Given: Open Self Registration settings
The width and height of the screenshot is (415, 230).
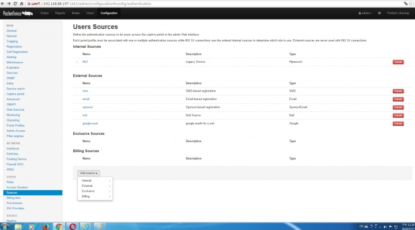Looking at the screenshot, I should [17, 52].
